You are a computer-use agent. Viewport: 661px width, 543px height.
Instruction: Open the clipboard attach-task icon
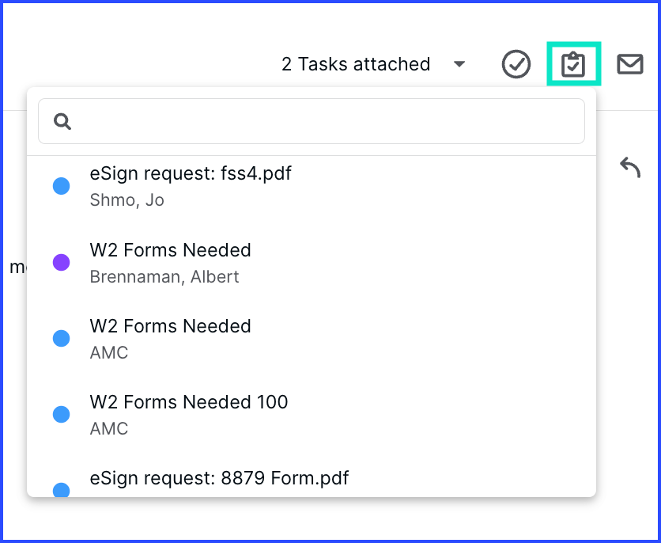coord(573,64)
